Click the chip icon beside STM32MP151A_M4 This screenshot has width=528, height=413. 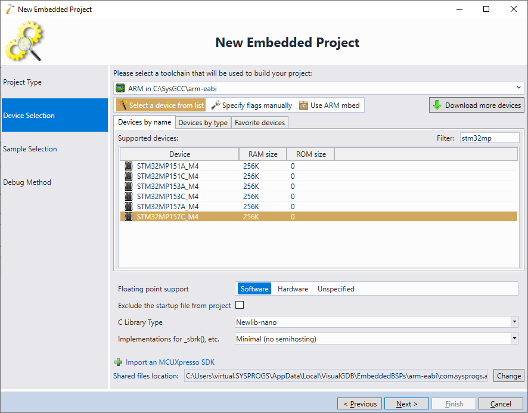(x=129, y=166)
